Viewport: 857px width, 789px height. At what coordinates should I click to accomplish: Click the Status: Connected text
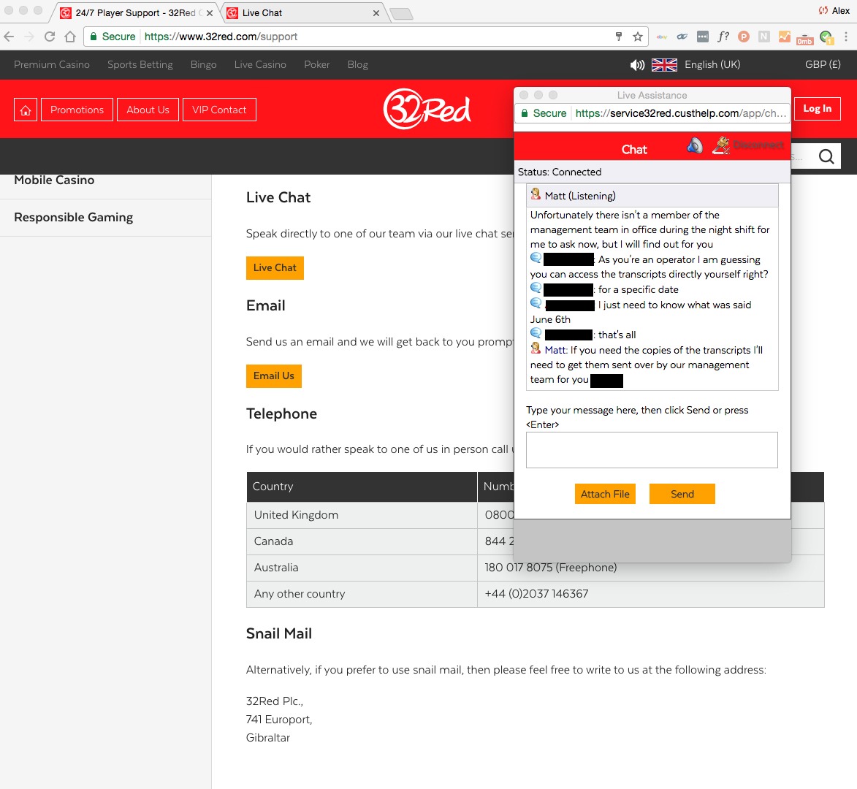pos(560,172)
